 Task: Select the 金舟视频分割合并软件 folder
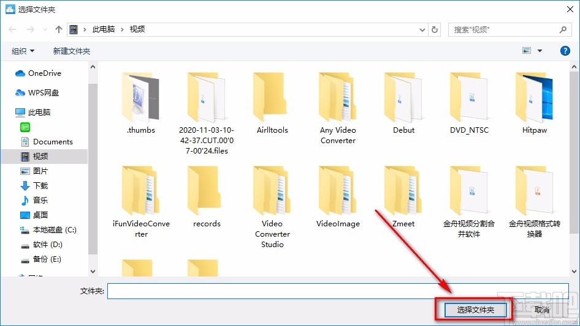point(469,202)
